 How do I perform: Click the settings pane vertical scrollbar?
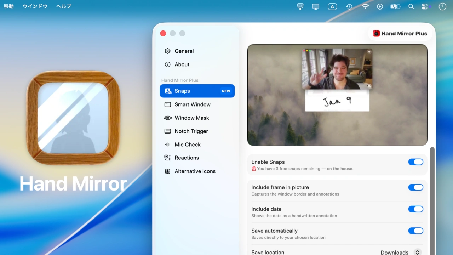pos(432,198)
